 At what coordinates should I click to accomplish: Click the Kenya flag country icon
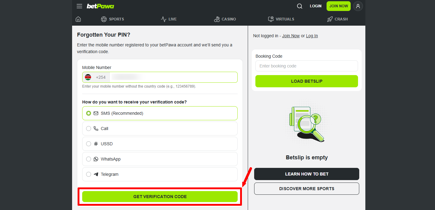pos(88,77)
